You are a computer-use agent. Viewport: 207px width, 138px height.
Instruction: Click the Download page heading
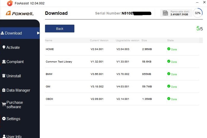pos(56,13)
